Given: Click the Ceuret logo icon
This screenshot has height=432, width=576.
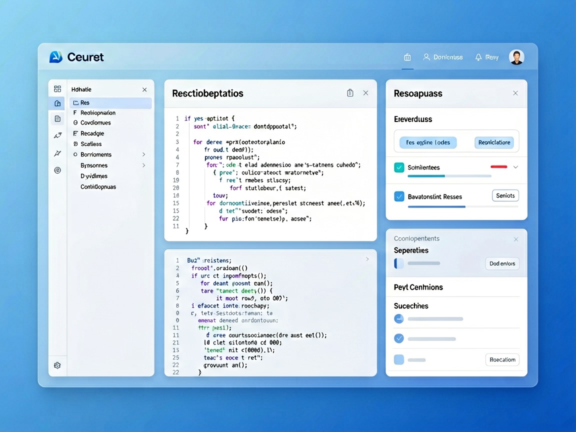Looking at the screenshot, I should pyautogui.click(x=56, y=57).
